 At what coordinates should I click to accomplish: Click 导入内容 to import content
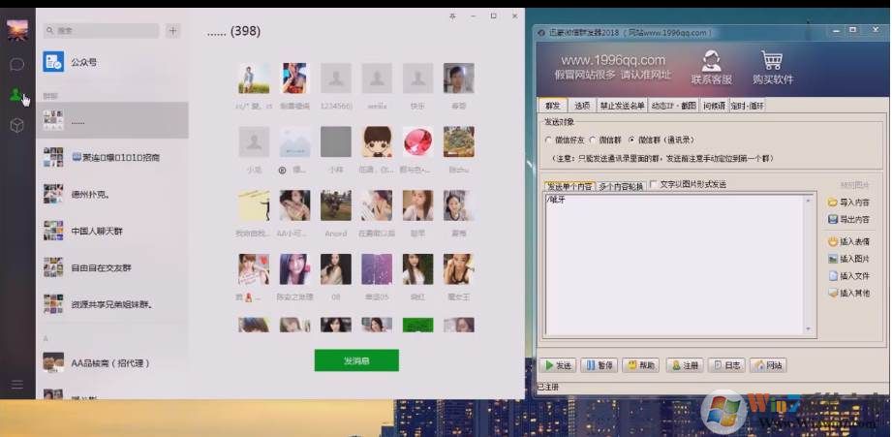point(848,203)
